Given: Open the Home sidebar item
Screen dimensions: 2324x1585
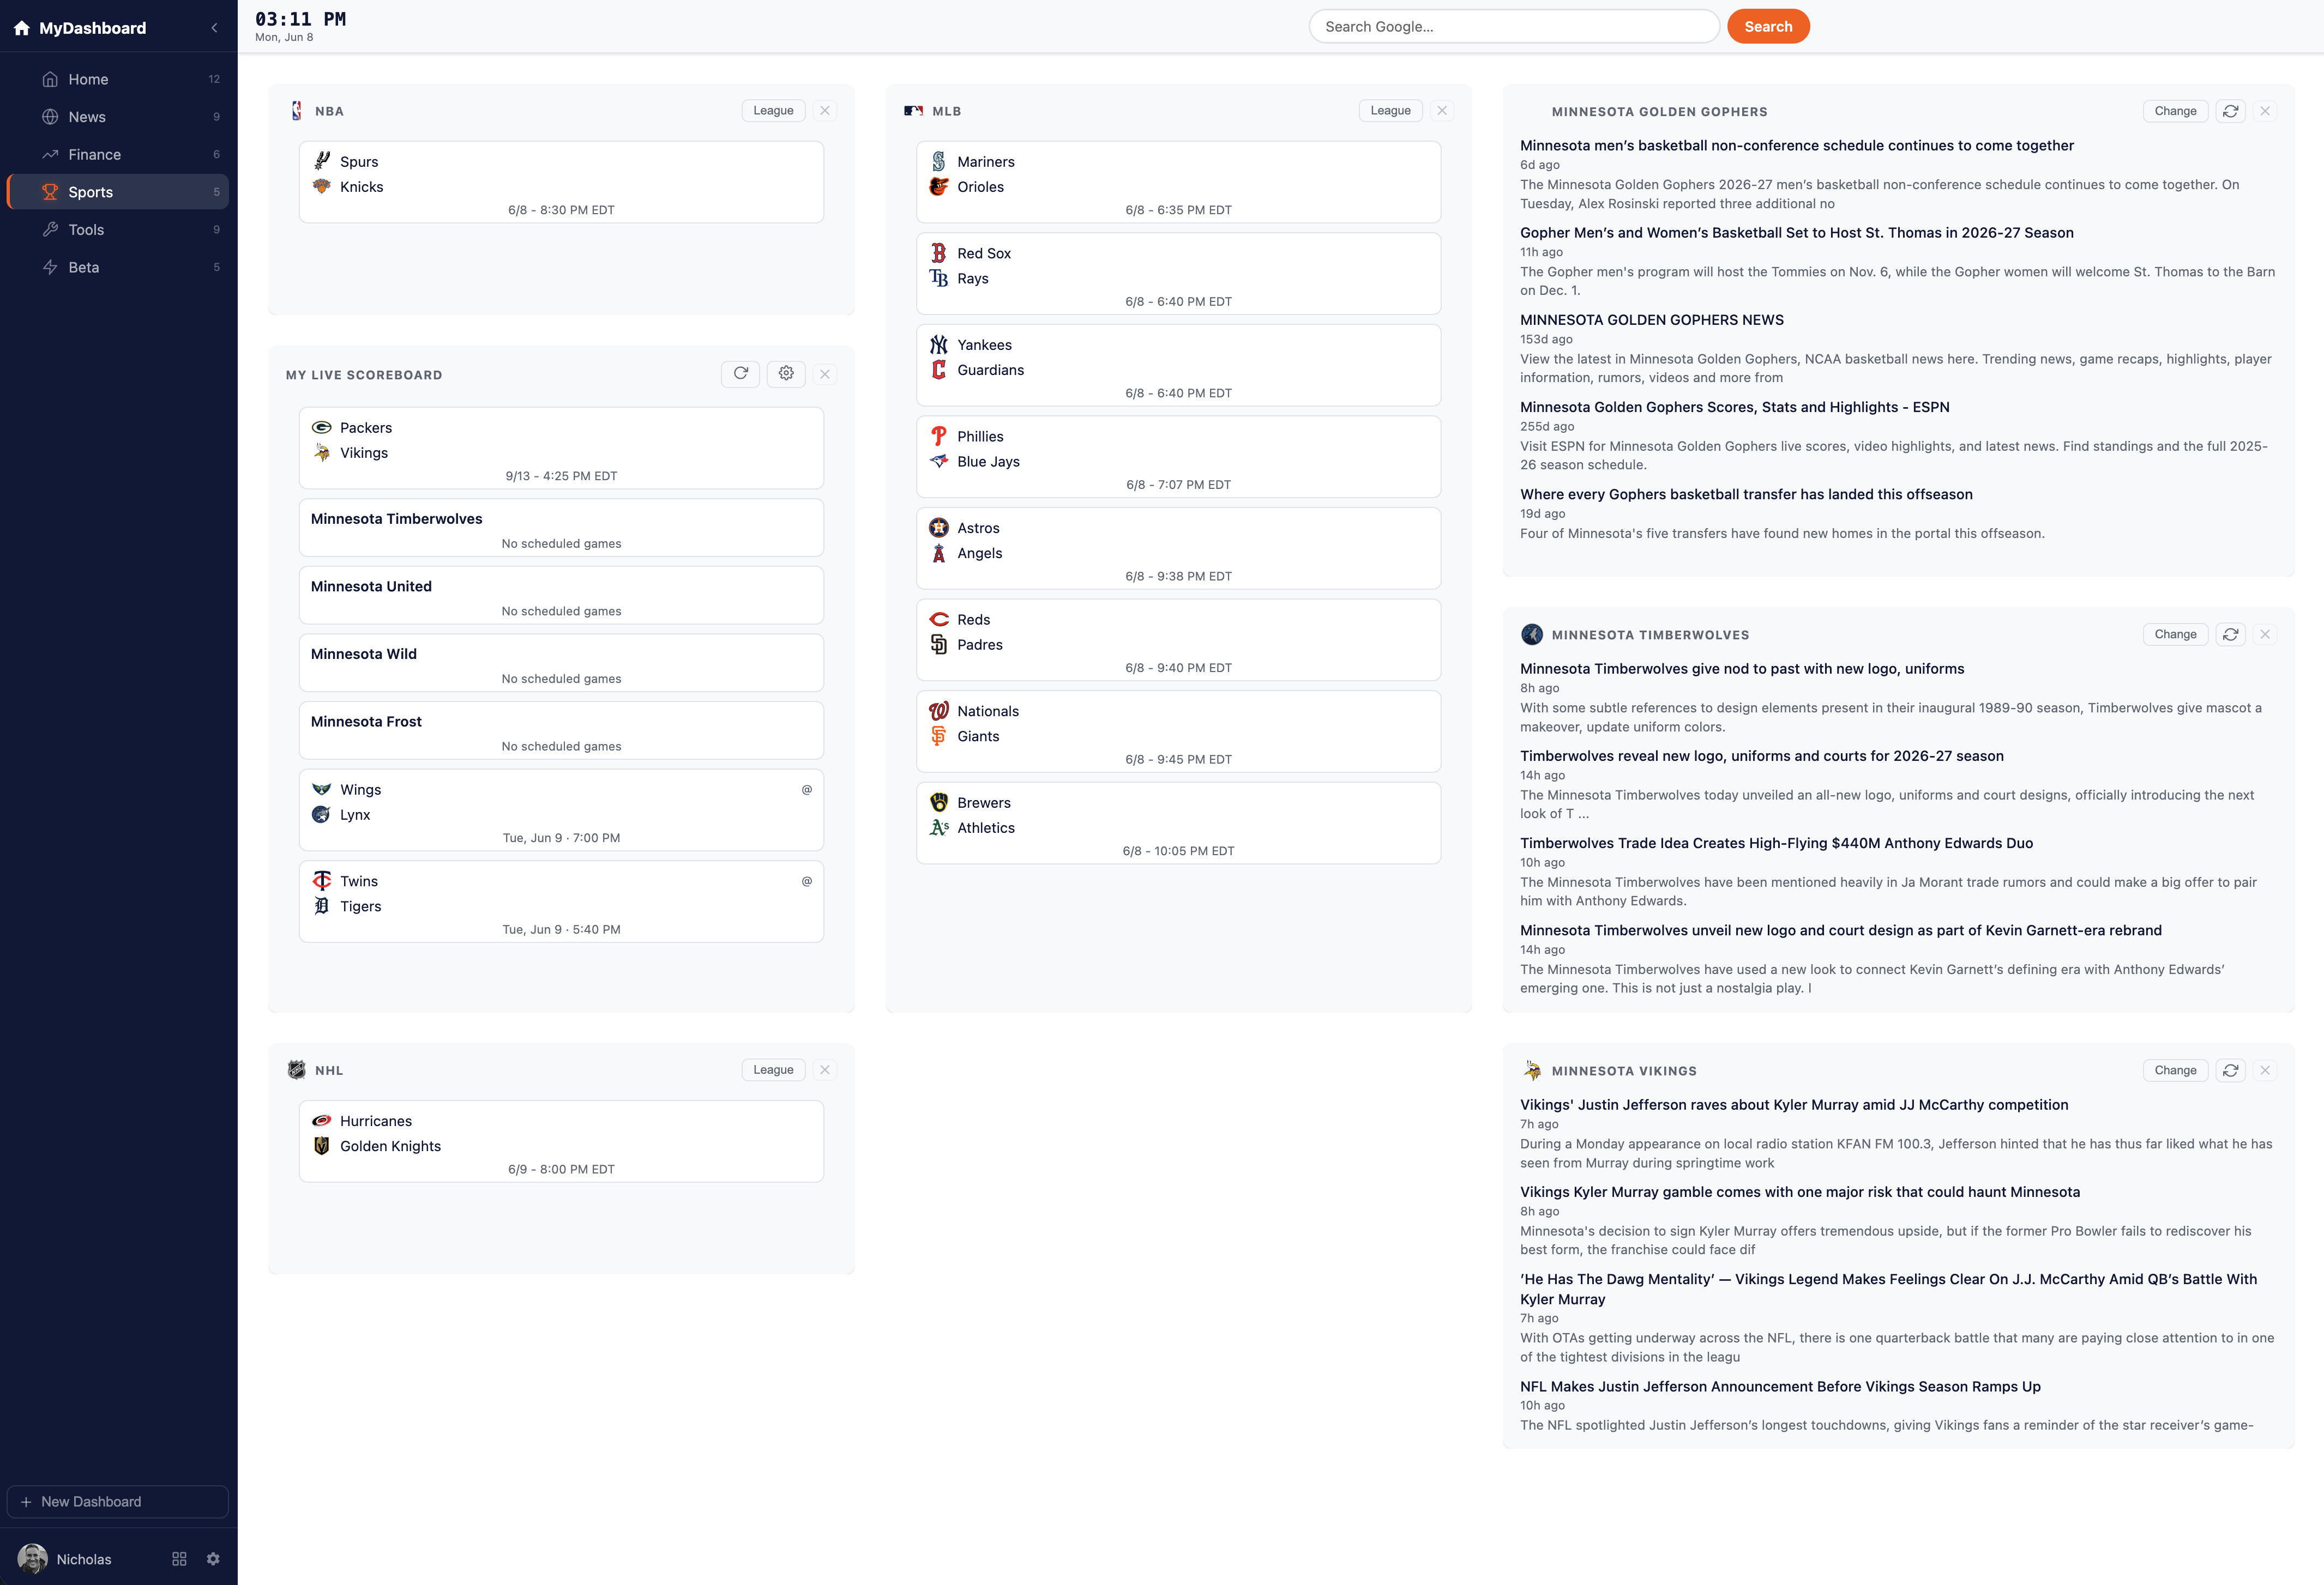Looking at the screenshot, I should coord(118,79).
